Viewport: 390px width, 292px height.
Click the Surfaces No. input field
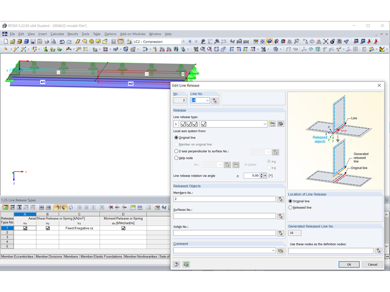[x=225, y=216]
